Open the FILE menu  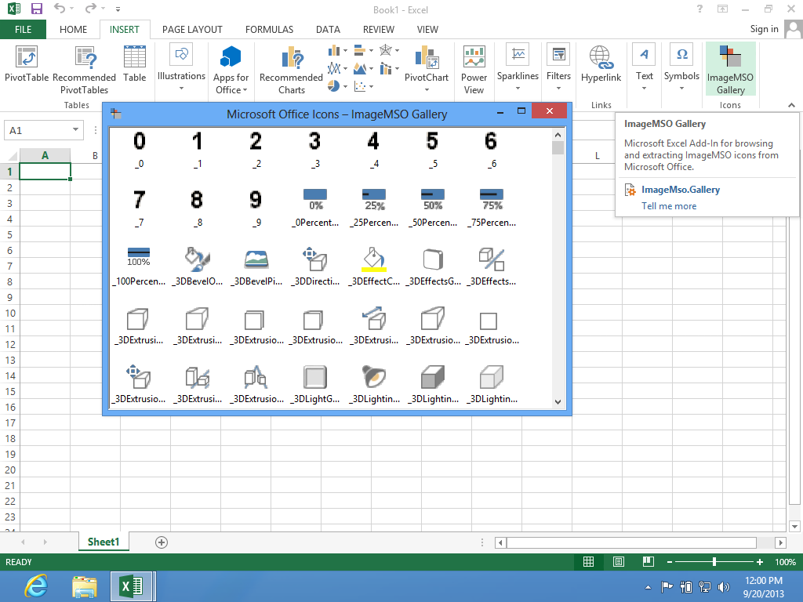[24, 29]
